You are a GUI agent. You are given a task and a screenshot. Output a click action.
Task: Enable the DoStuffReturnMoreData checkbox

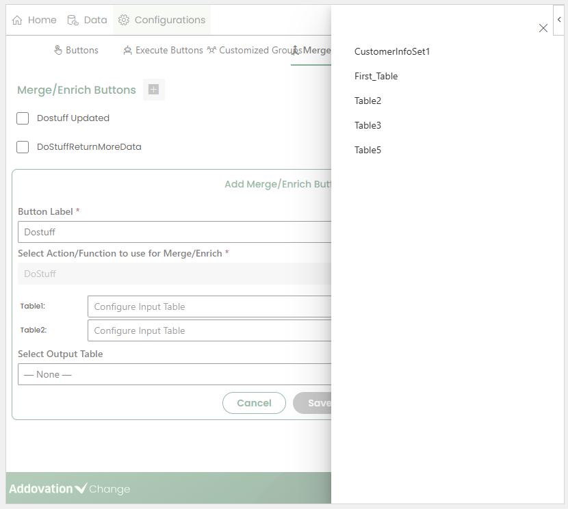click(x=23, y=147)
